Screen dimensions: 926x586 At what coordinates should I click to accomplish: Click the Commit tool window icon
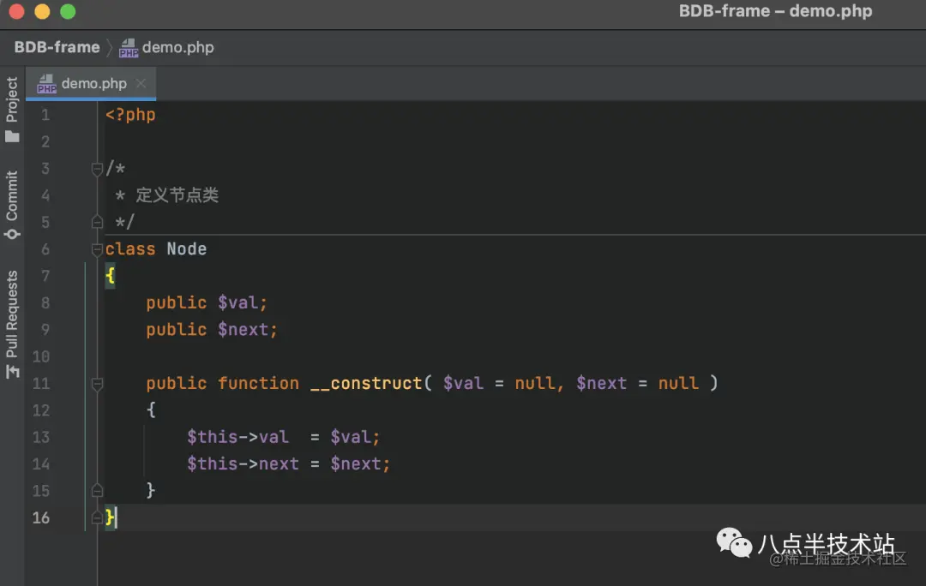coord(12,233)
